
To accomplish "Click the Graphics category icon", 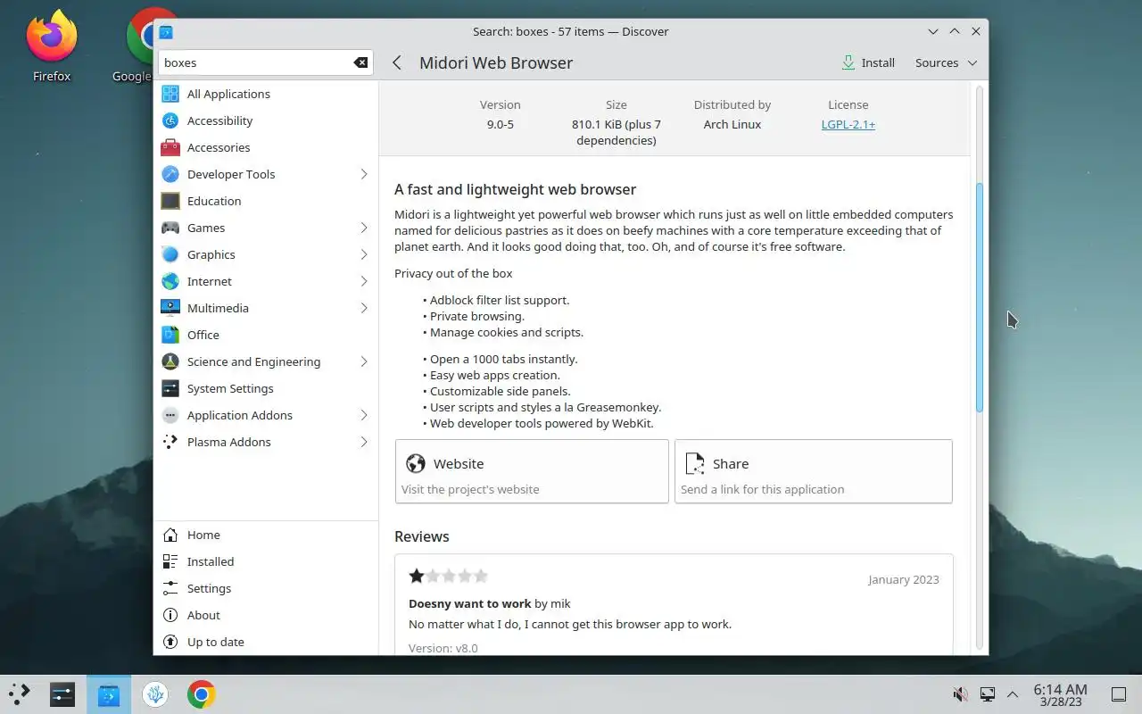I will pos(170,254).
